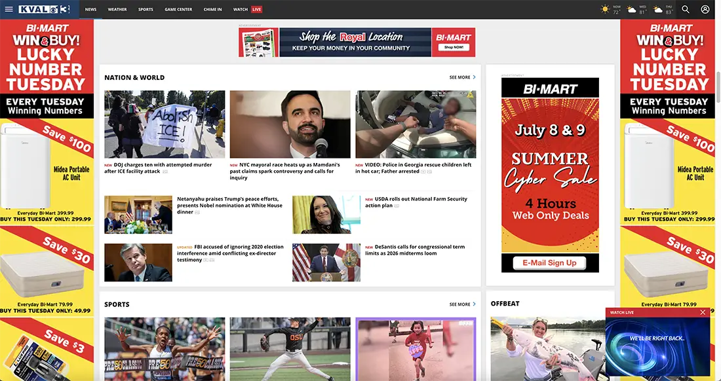Open the Watch menu item
This screenshot has height=381, width=721.
tap(241, 9)
